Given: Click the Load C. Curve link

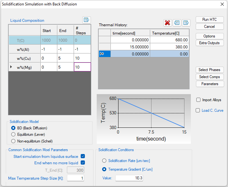Looking at the screenshot, I should click(x=212, y=110).
